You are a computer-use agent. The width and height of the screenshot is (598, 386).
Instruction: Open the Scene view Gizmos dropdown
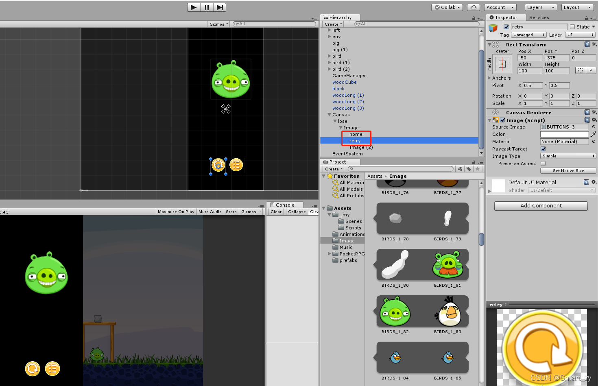point(219,24)
